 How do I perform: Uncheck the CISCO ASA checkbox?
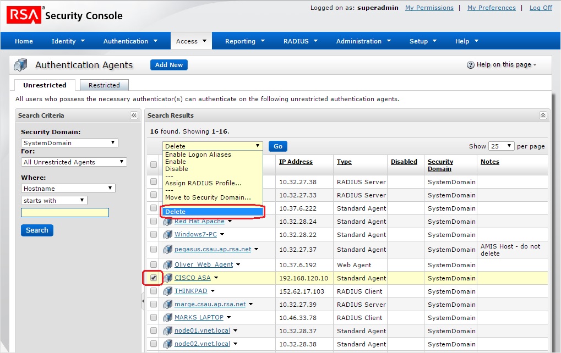click(154, 278)
